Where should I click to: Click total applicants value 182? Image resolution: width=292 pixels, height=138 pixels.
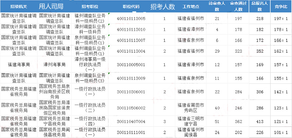(260, 29)
